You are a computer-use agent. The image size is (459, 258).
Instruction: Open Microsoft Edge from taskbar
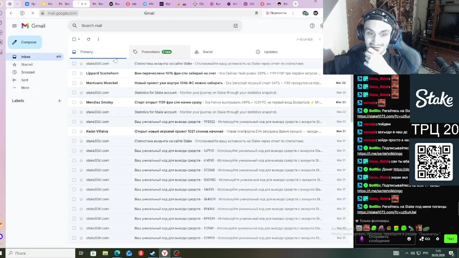(117, 253)
